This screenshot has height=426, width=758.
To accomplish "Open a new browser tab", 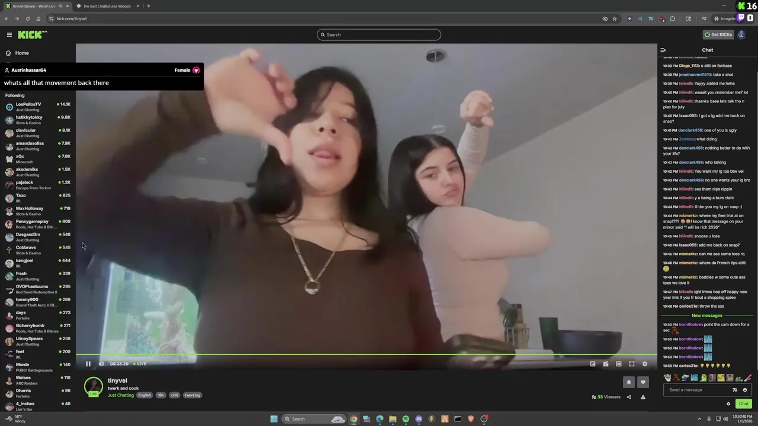I will [x=149, y=6].
